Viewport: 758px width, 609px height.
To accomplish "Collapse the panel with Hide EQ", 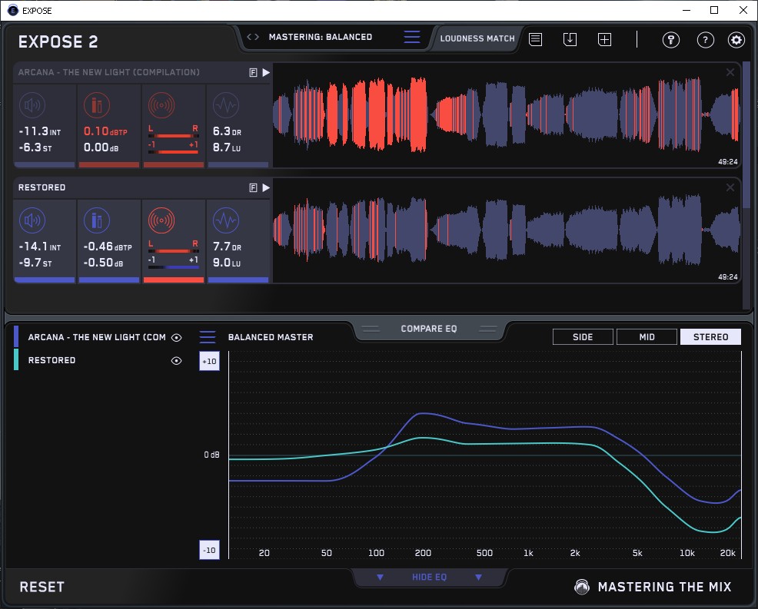I will (429, 577).
